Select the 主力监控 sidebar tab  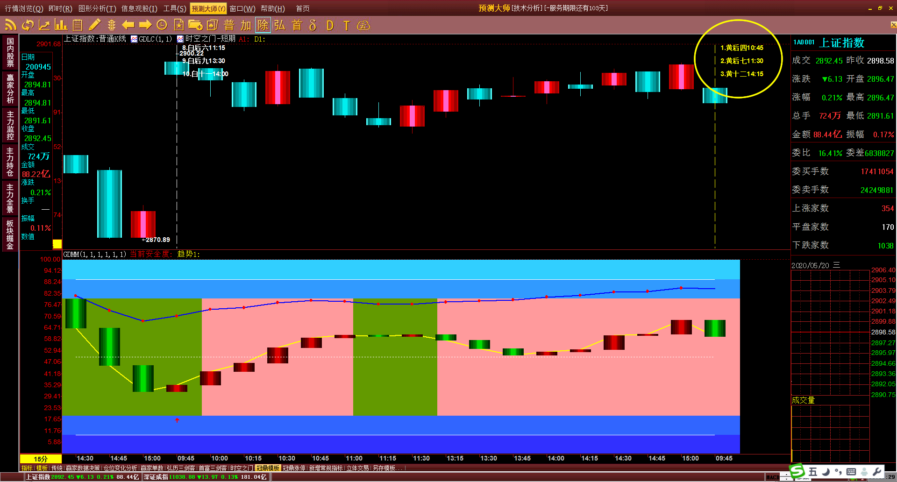coord(10,125)
